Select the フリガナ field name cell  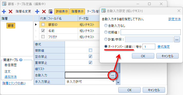click(x=62, y=37)
